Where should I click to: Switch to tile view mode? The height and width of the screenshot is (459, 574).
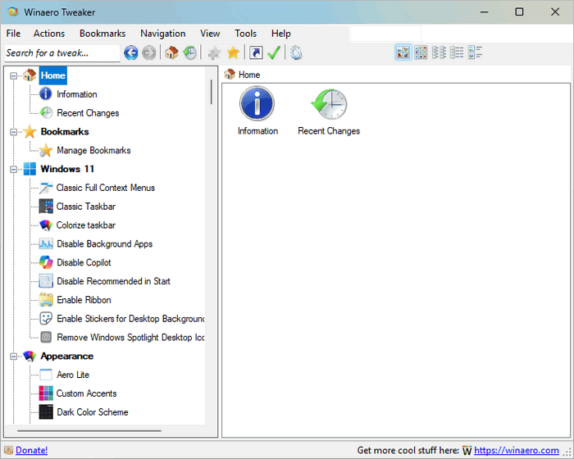(475, 52)
